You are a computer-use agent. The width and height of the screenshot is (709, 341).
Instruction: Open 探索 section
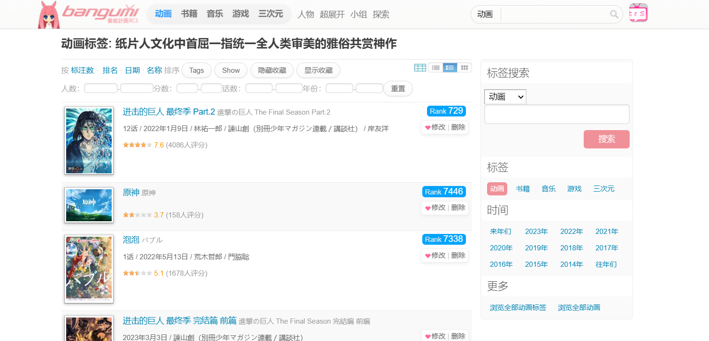click(381, 15)
